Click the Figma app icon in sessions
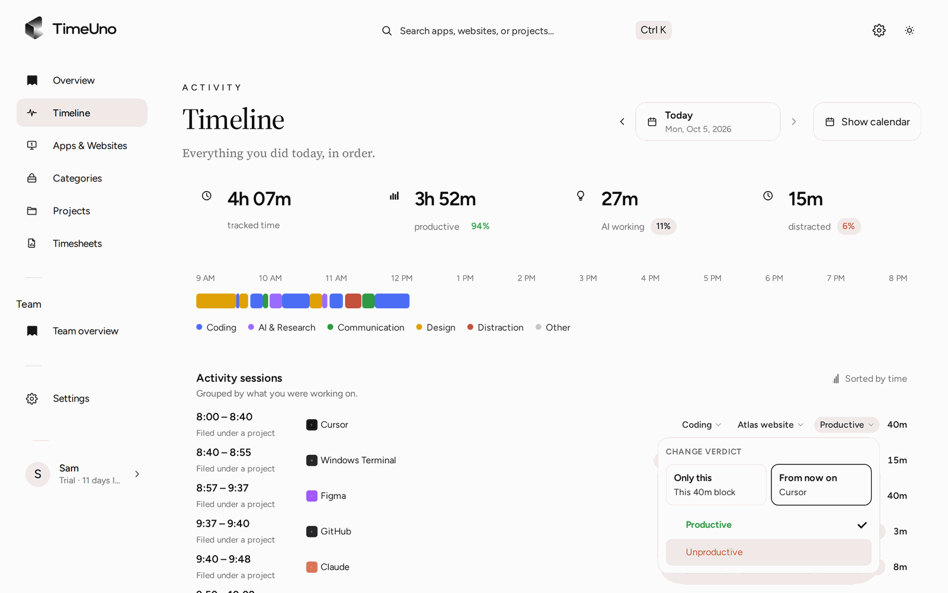948x593 pixels. 312,496
